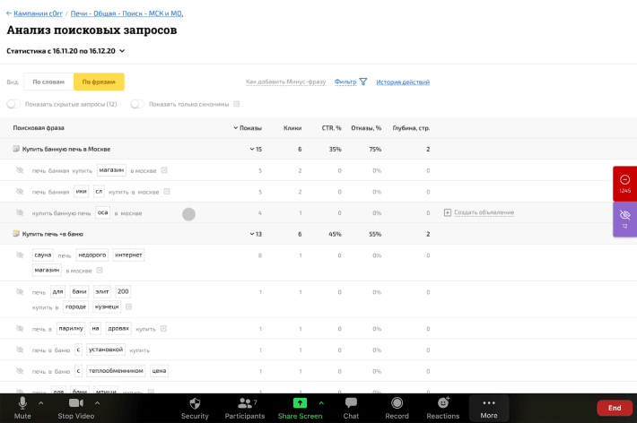Stop Video camera icon
Screen dimensions: 637x423
tap(76, 404)
